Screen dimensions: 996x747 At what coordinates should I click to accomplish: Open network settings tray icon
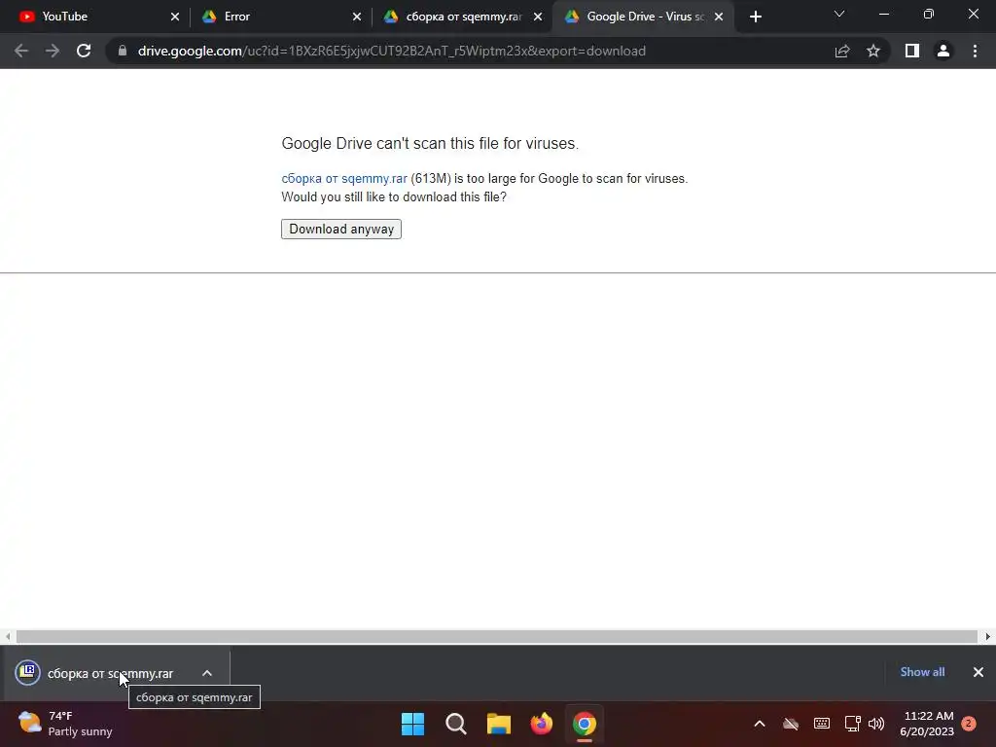[x=852, y=724]
